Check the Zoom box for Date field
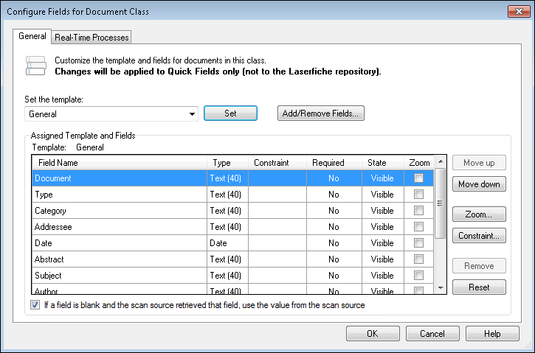535x353 pixels. 418,243
